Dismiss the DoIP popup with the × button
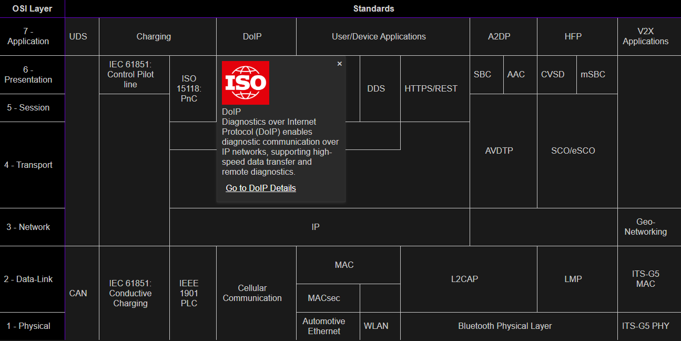 click(339, 63)
